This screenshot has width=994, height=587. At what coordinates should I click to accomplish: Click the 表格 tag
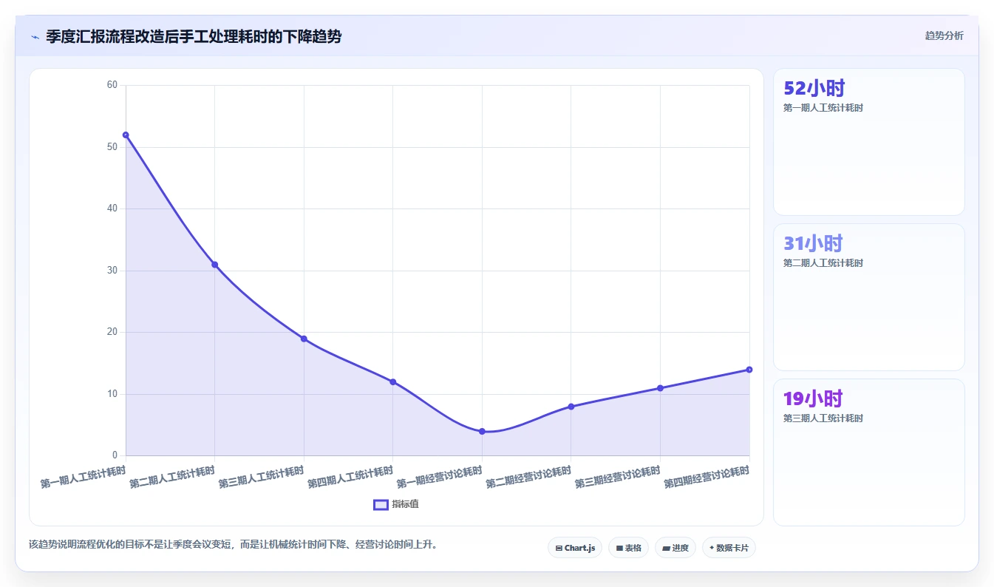[x=628, y=548]
